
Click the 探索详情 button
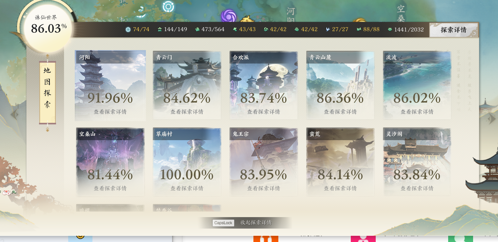click(453, 30)
